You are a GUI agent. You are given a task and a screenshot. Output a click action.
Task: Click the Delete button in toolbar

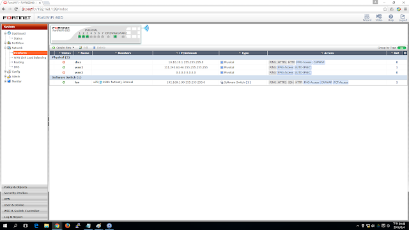[x=99, y=48]
